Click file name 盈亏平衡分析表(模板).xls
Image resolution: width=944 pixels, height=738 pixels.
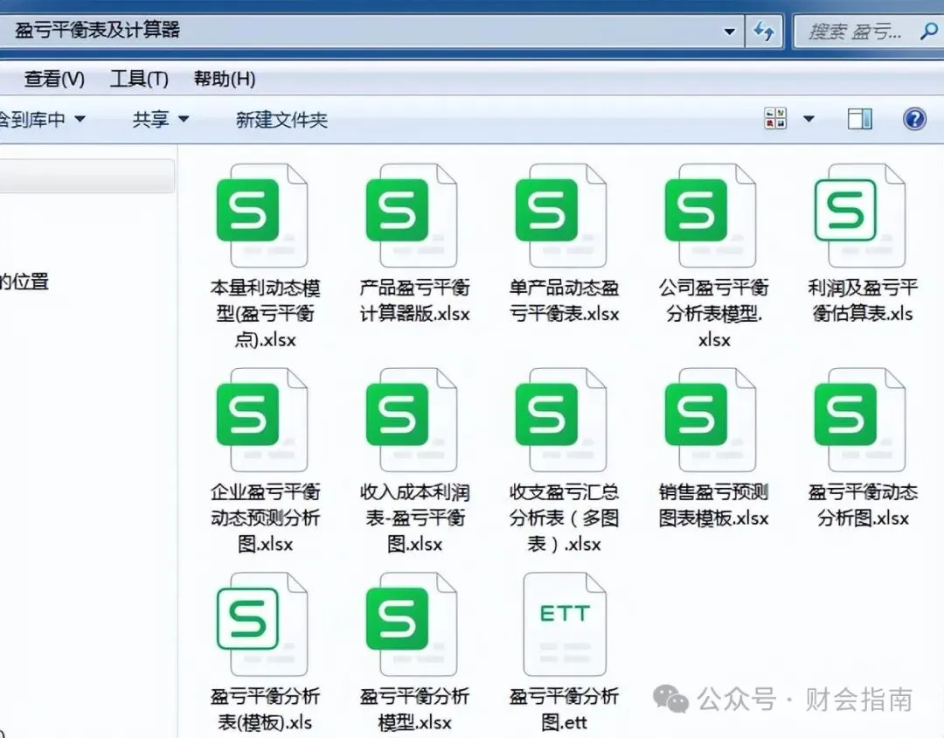[265, 709]
